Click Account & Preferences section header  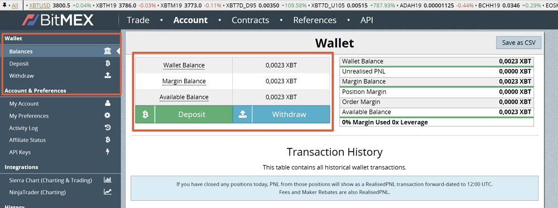point(35,91)
